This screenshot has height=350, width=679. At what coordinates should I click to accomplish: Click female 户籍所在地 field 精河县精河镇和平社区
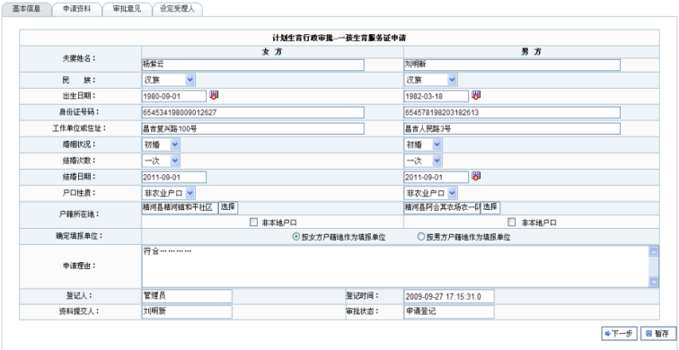(x=180, y=207)
